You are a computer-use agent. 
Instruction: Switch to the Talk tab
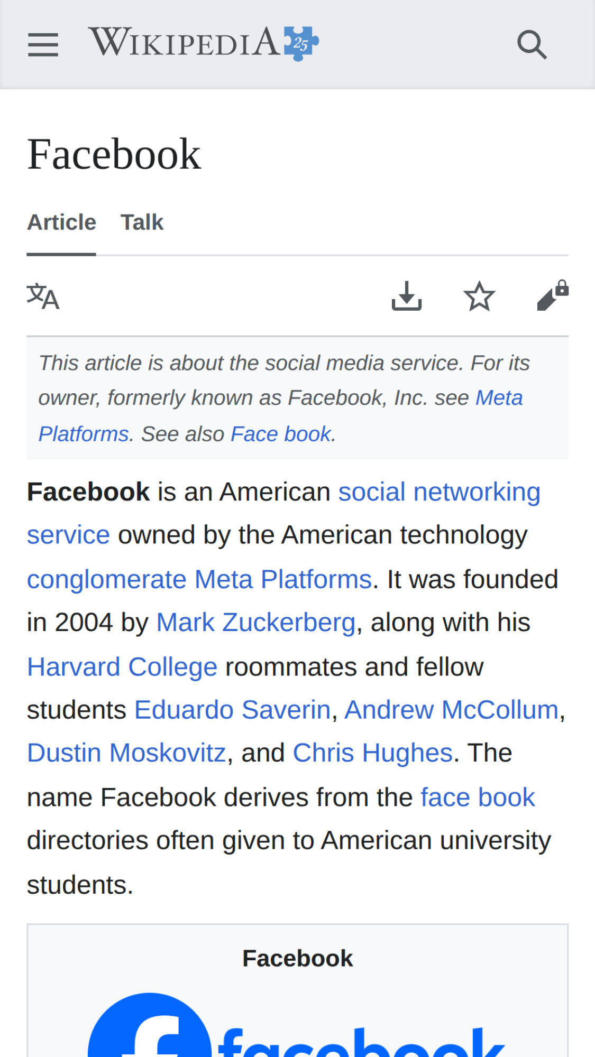(142, 222)
